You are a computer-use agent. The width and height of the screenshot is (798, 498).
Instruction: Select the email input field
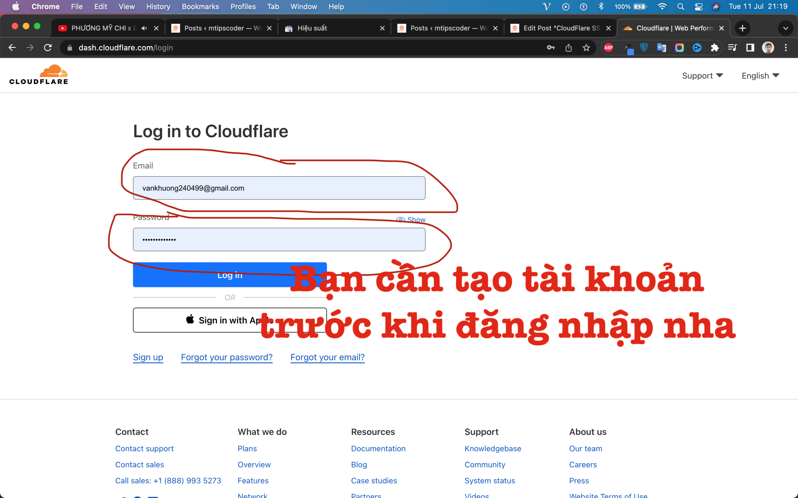click(279, 188)
